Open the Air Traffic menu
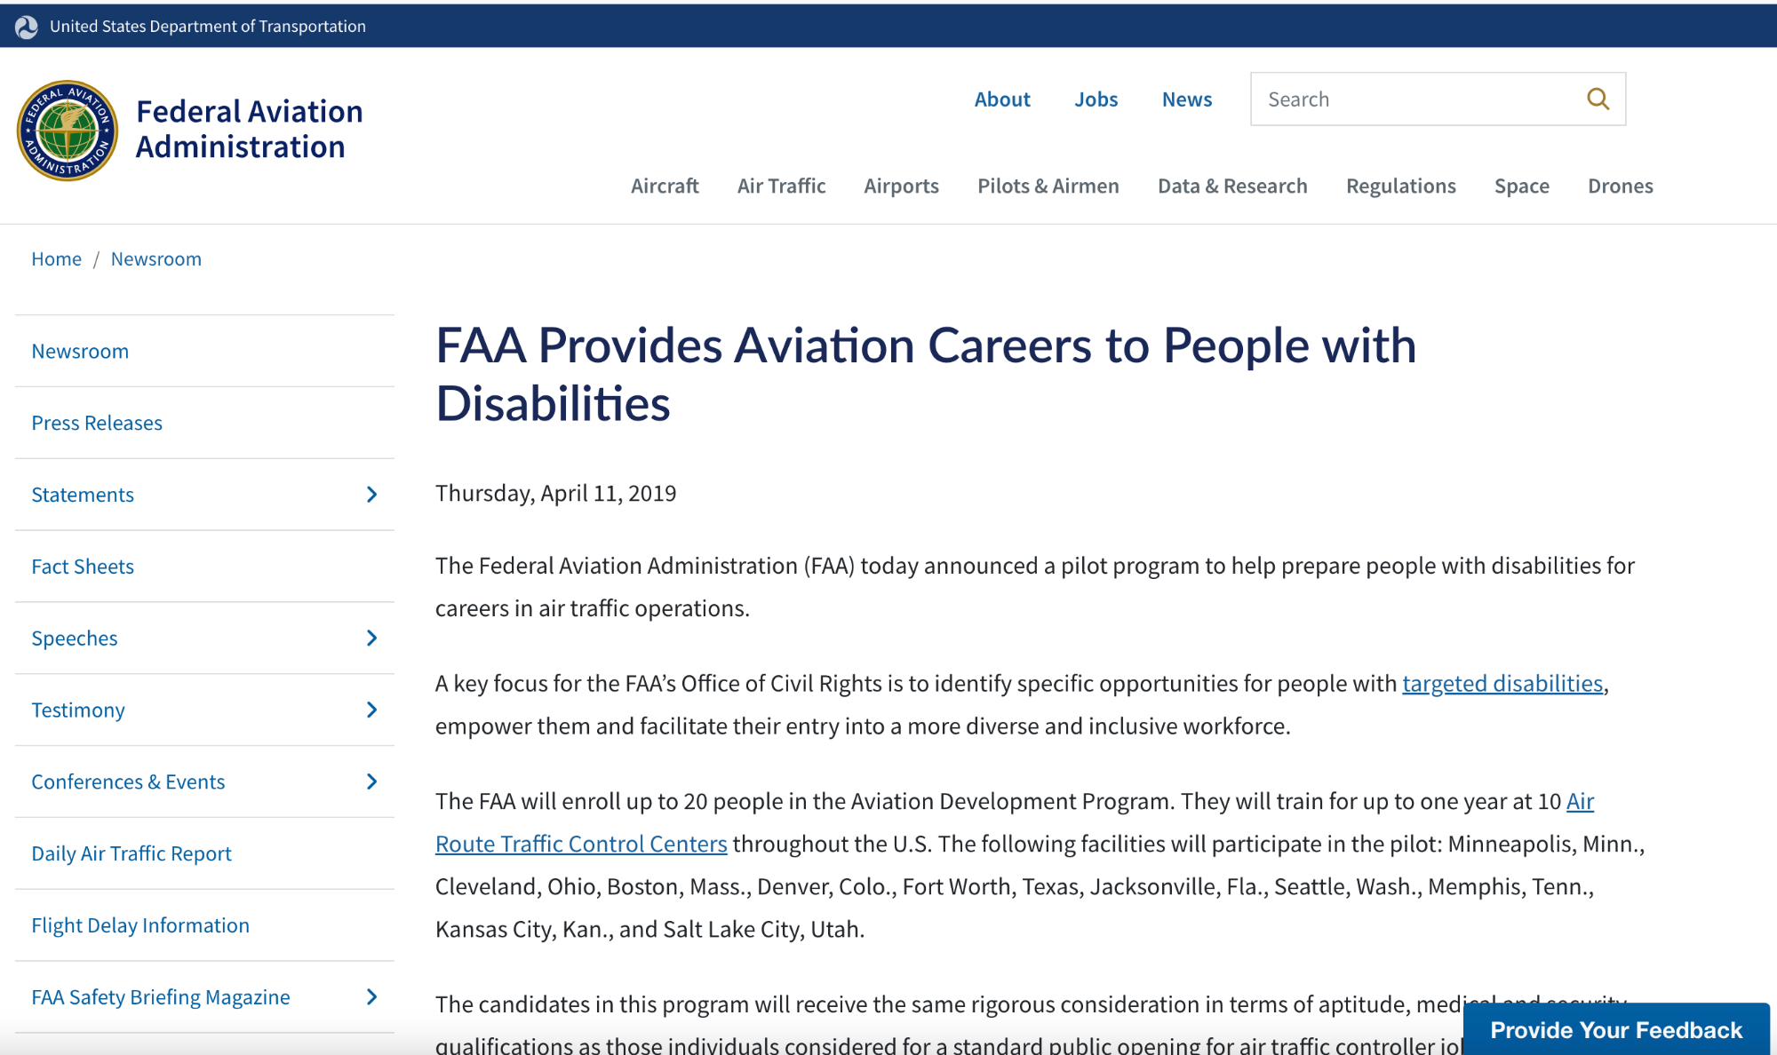 point(781,186)
